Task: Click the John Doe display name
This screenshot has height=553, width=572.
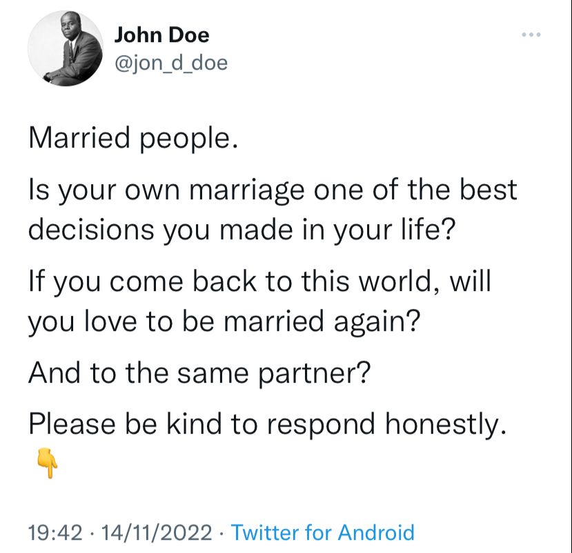Action: click(162, 35)
